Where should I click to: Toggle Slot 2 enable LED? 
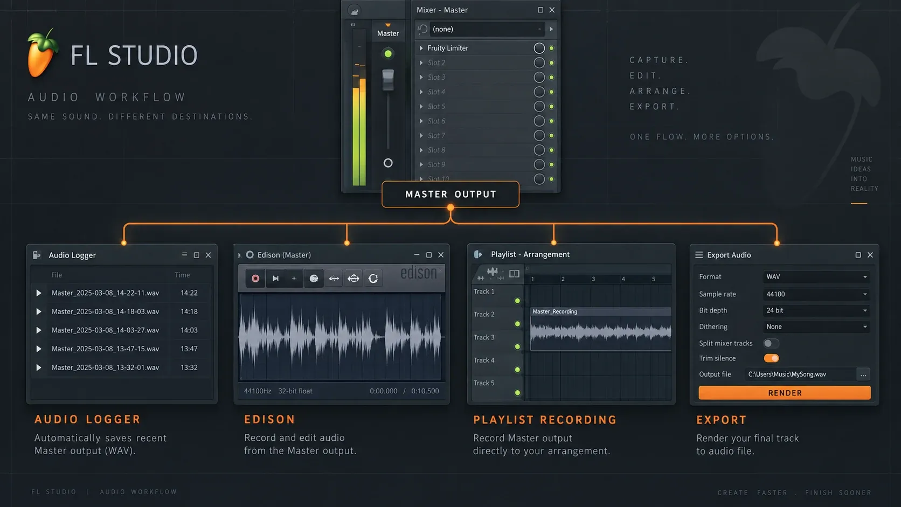[x=551, y=62]
